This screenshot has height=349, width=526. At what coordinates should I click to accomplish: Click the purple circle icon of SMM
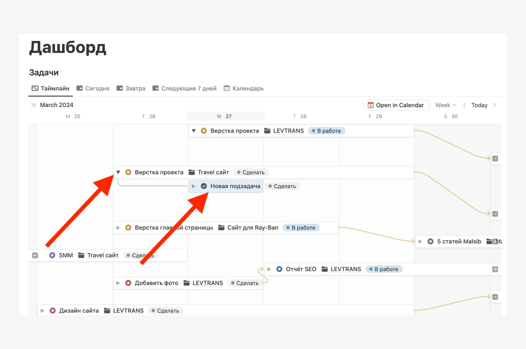click(52, 255)
